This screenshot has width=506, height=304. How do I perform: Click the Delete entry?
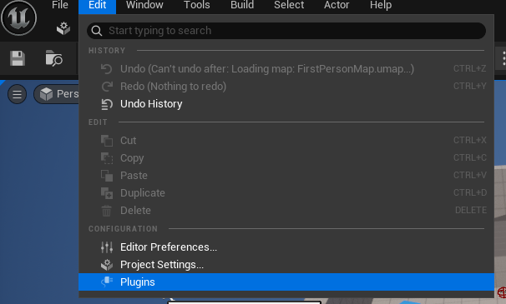[286, 211]
